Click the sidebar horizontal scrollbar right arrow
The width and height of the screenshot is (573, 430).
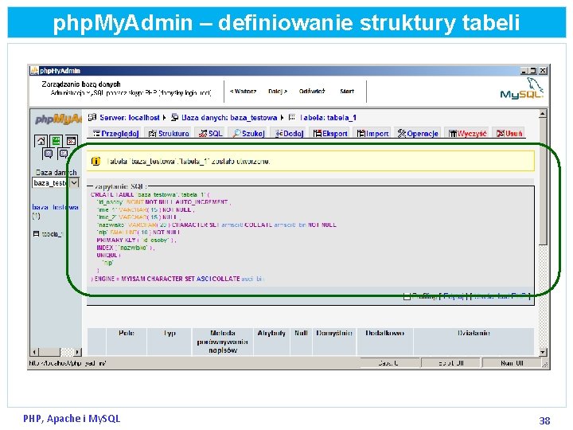(77, 352)
